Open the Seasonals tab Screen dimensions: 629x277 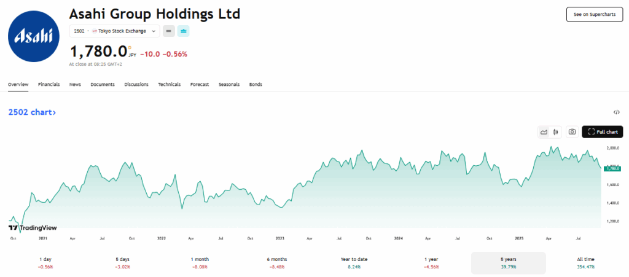tap(229, 85)
